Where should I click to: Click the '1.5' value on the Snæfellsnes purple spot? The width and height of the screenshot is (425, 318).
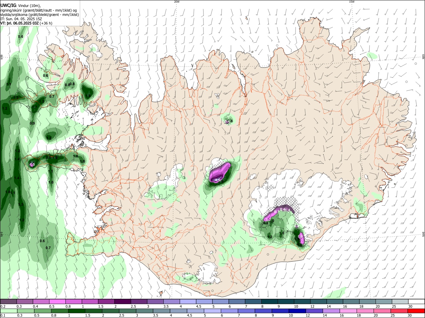point(32,165)
